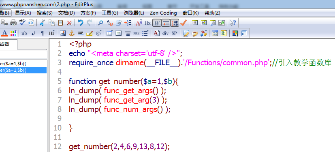The height and width of the screenshot is (152, 335).
Task: Click the Print icon
Action: (13, 23)
